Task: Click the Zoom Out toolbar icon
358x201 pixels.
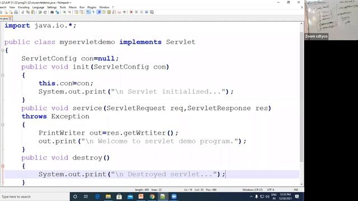Action: coord(69,12)
